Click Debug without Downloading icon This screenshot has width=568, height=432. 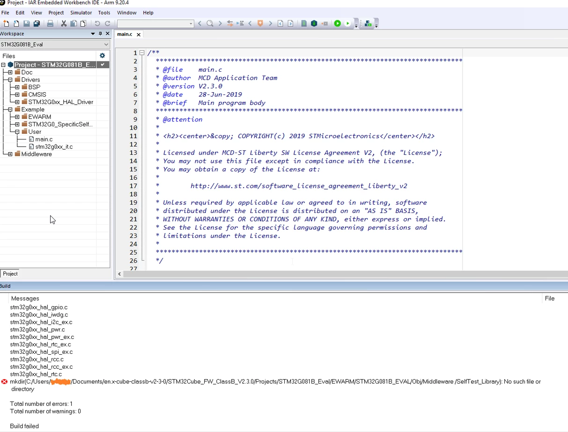pyautogui.click(x=347, y=23)
